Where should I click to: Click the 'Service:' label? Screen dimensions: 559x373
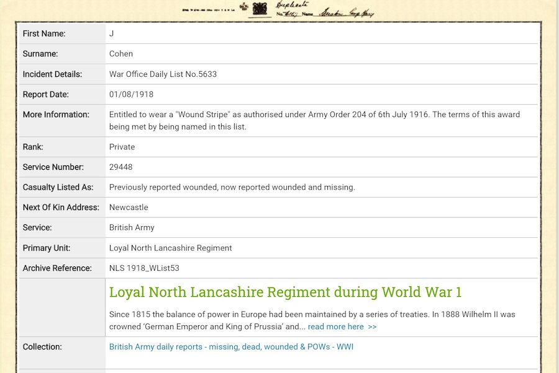[37, 227]
